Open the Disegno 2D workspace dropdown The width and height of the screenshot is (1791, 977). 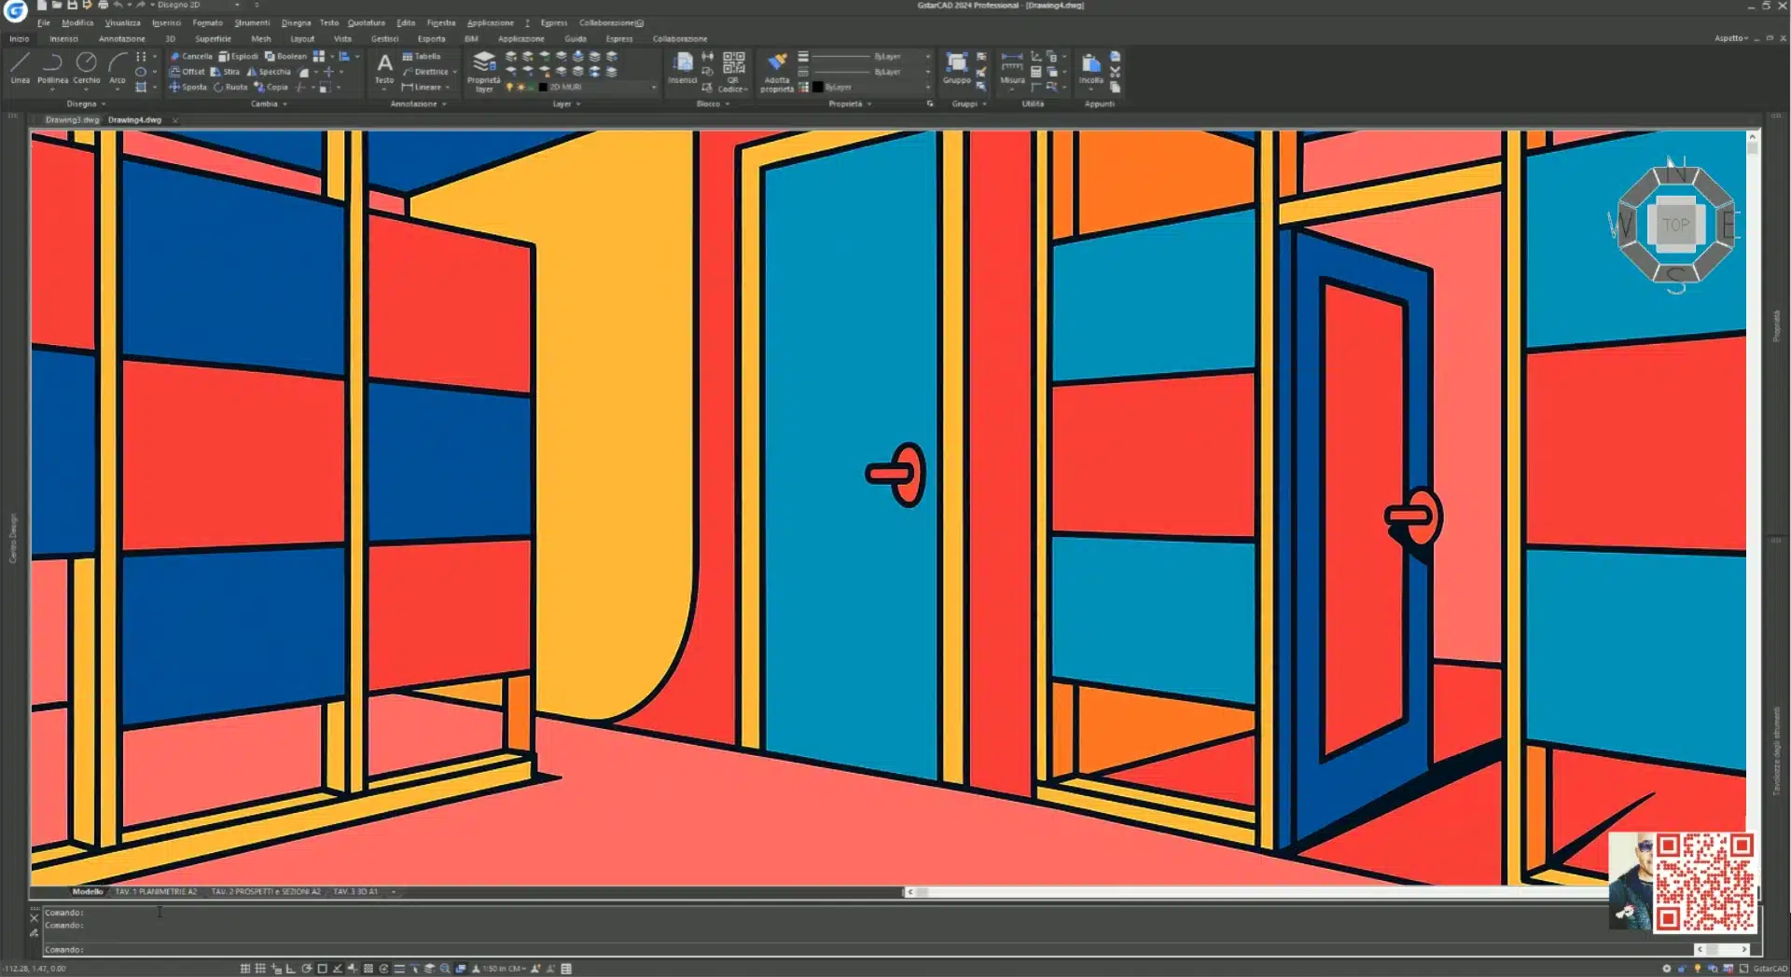198,6
